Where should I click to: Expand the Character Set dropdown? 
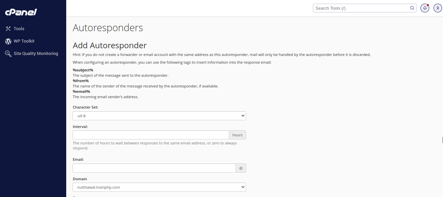pyautogui.click(x=159, y=116)
